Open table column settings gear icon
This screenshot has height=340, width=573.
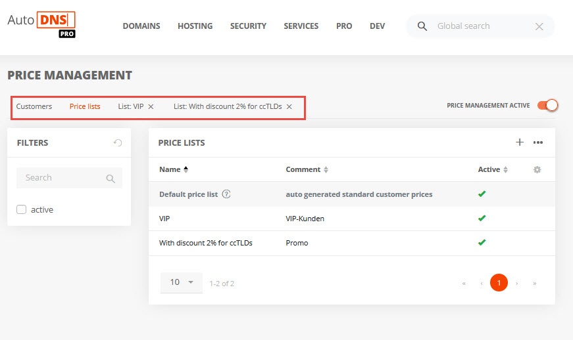coord(537,169)
